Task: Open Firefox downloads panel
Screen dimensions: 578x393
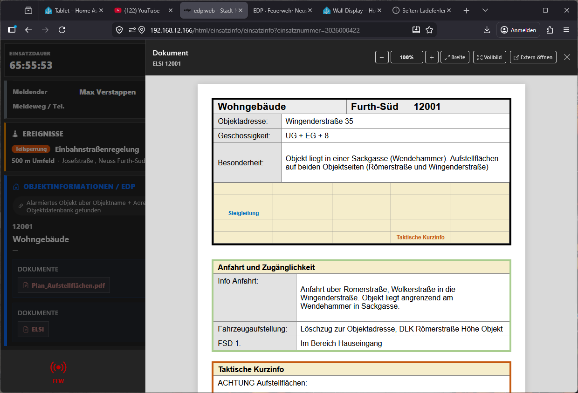Action: [x=487, y=30]
